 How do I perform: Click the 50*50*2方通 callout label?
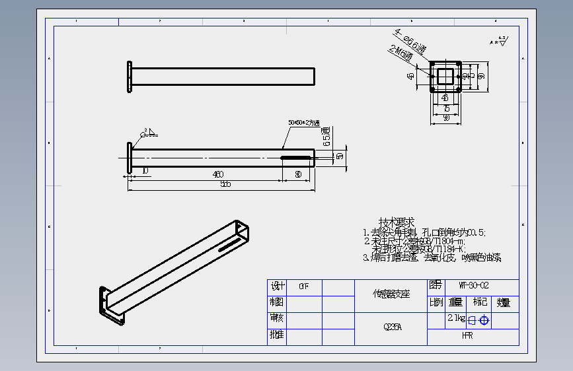tap(304, 123)
